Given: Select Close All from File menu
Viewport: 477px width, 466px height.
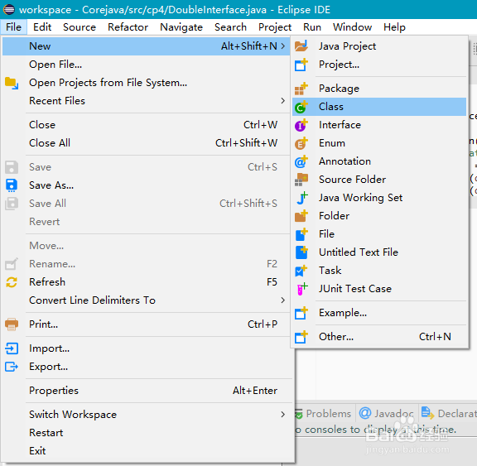Looking at the screenshot, I should pyautogui.click(x=146, y=143).
